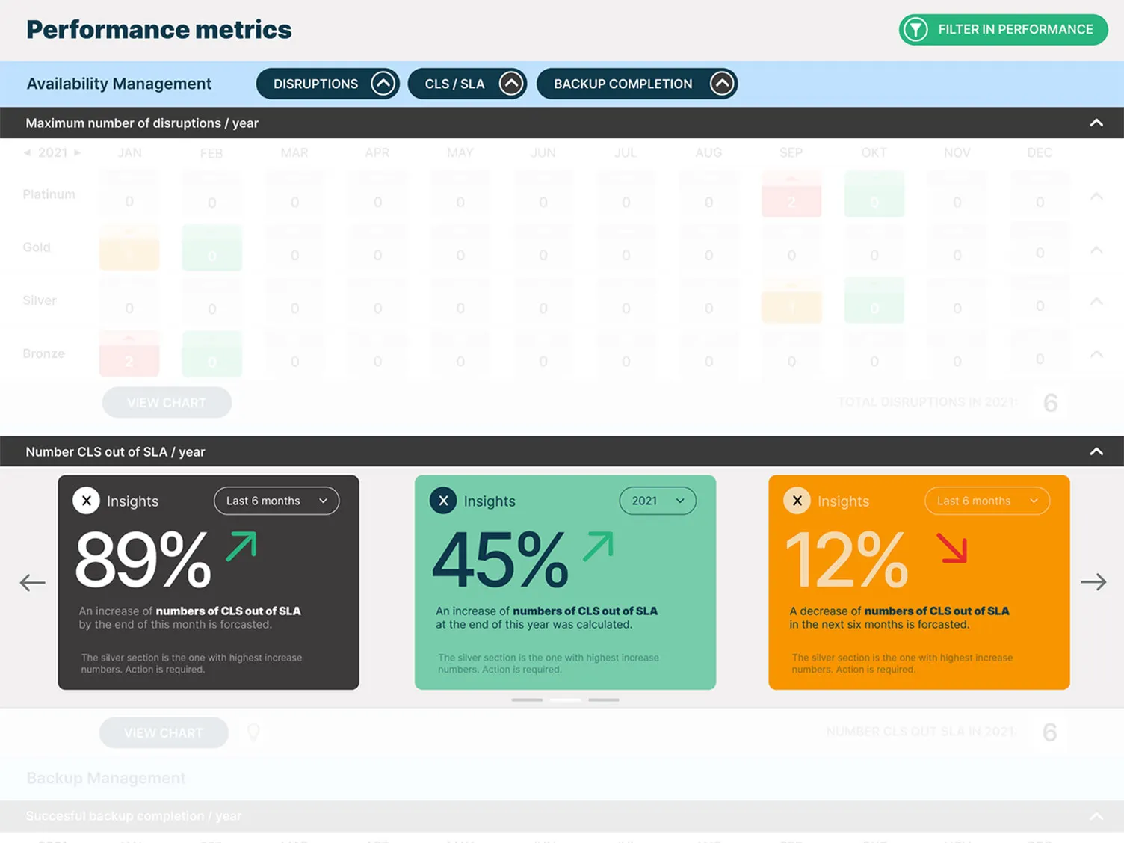Select the second carousel page indicator
The image size is (1124, 843).
click(x=565, y=700)
